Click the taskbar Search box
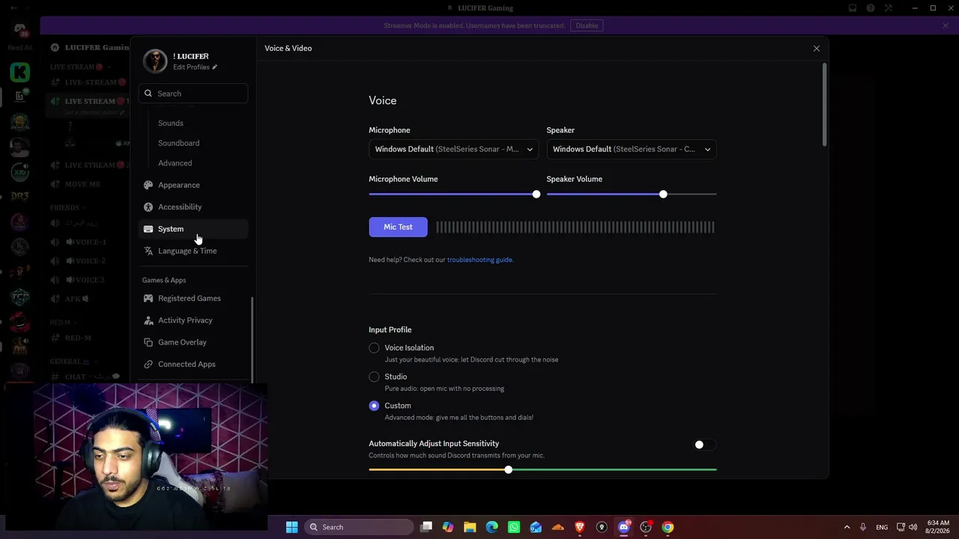Screen dimensions: 959x539 tap(359, 527)
